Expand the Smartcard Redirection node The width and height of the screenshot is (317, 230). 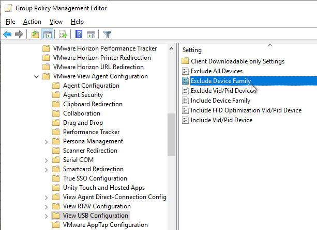[x=47, y=170]
